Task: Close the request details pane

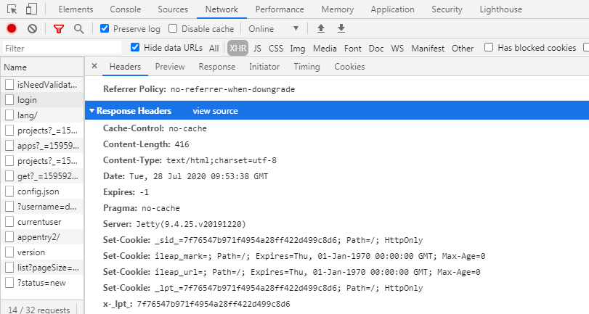Action: click(94, 66)
